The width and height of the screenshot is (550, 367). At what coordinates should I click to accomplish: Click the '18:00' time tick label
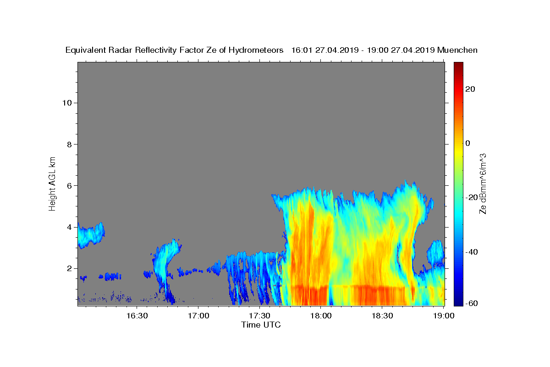(321, 316)
